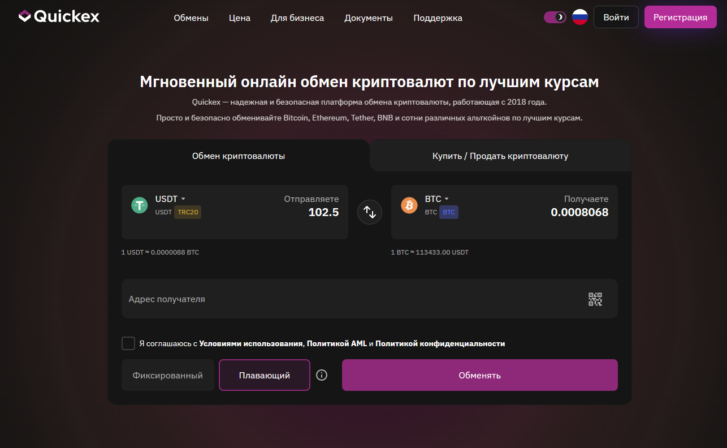Click the rate info icon
Viewport: 727px width, 448px height.
click(x=322, y=375)
